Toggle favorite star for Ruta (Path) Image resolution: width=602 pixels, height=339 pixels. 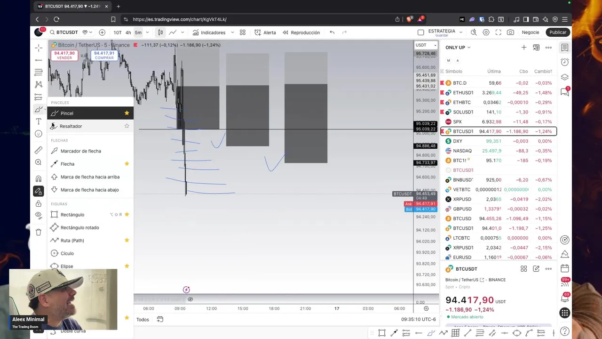coord(127,241)
